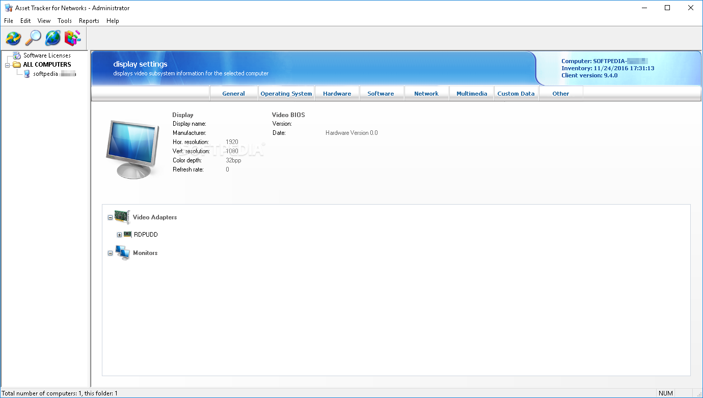Image resolution: width=703 pixels, height=398 pixels.
Task: Switch to the General tab
Action: (x=233, y=94)
